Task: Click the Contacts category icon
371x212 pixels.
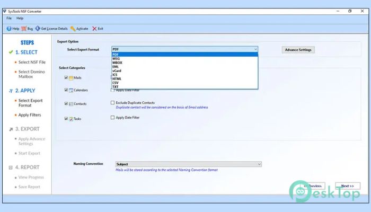Action: 71,104
